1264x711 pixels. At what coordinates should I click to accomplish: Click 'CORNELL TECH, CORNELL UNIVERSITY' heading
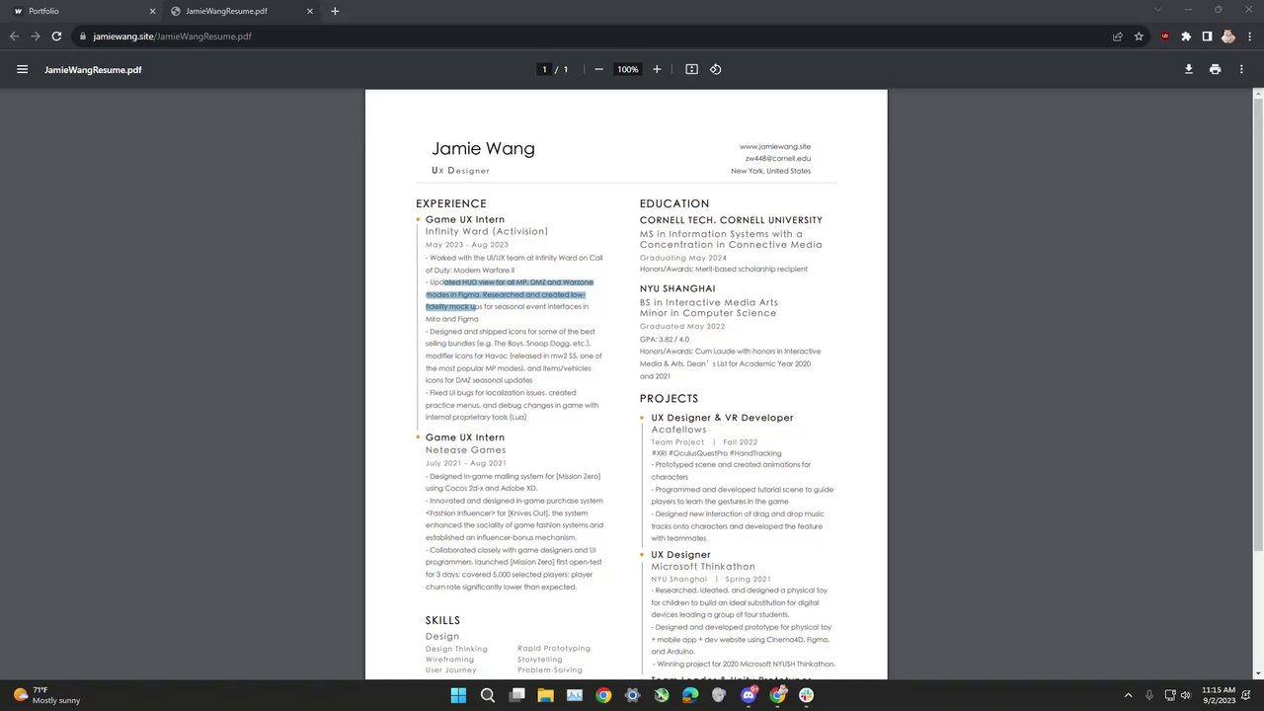[x=731, y=220]
